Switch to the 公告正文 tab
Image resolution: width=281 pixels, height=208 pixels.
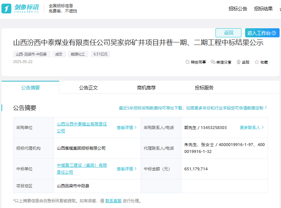pyautogui.click(x=88, y=88)
